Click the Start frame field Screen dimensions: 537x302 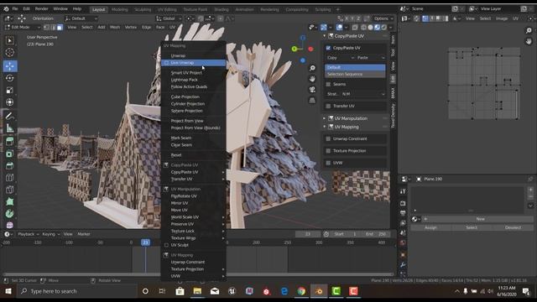pyautogui.click(x=346, y=234)
